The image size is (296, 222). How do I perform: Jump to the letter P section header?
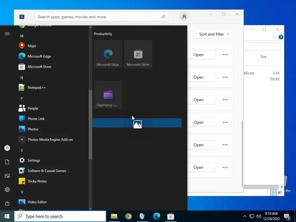[22, 98]
